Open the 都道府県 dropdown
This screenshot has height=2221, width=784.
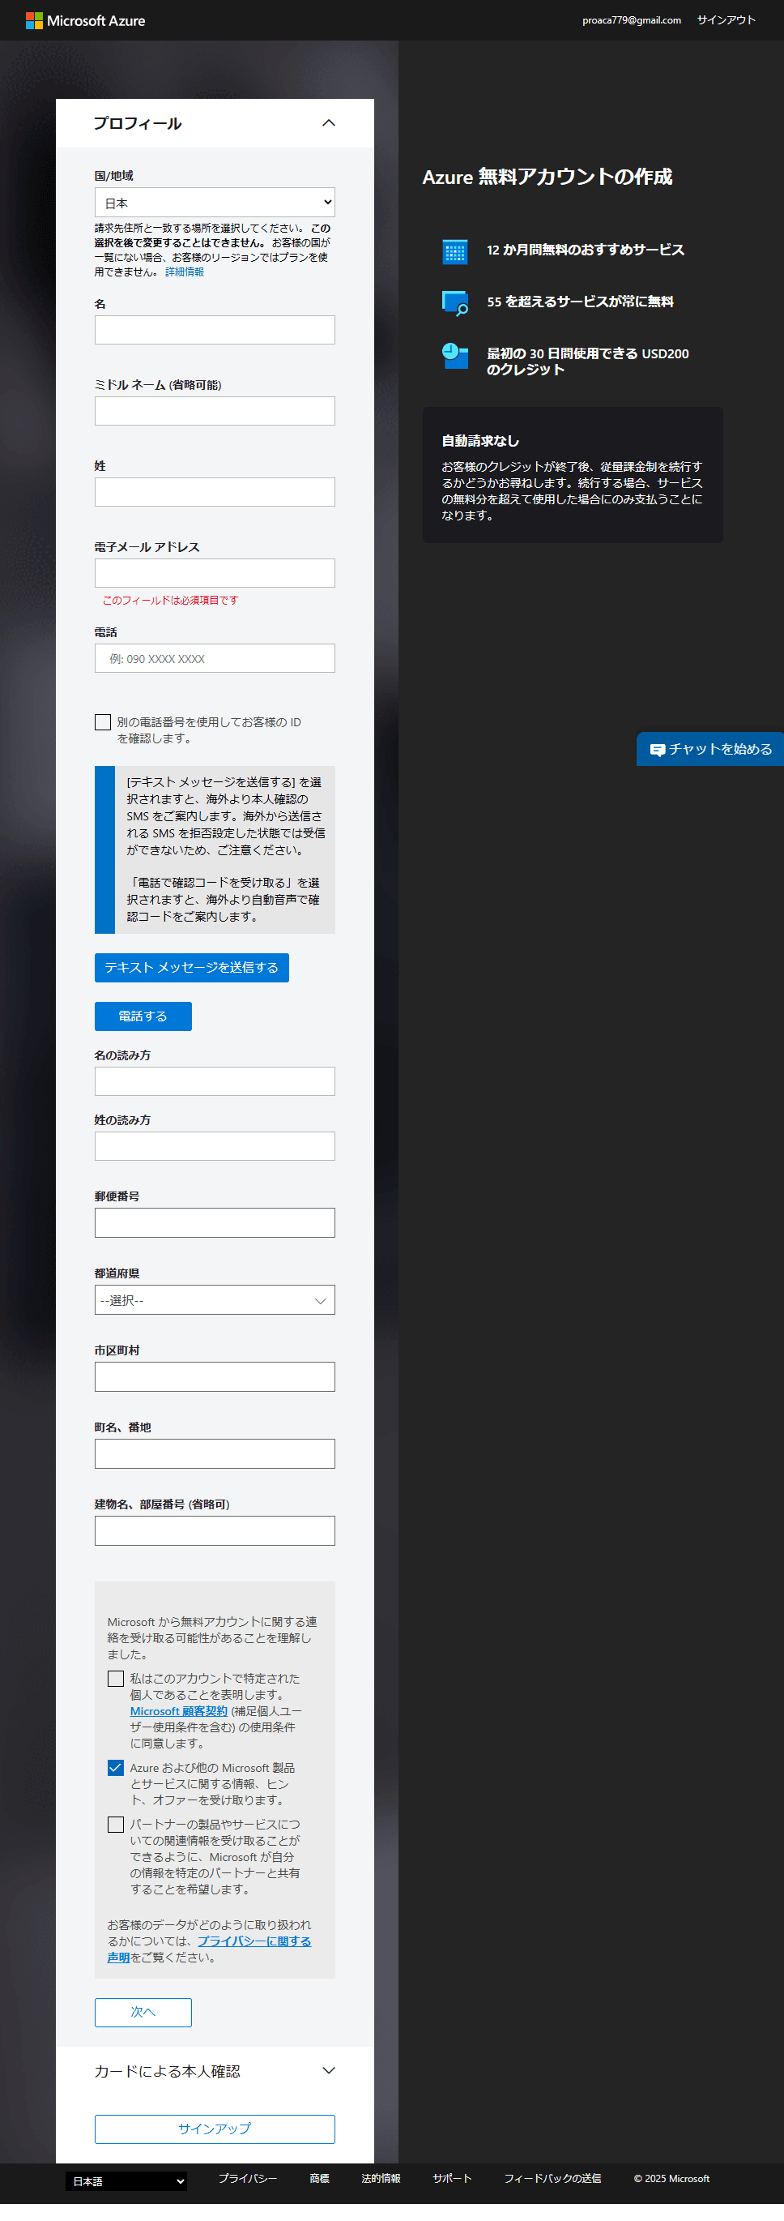(215, 1300)
